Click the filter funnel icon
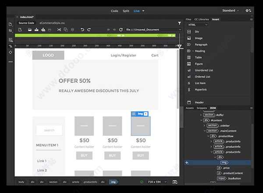 [x=179, y=23]
